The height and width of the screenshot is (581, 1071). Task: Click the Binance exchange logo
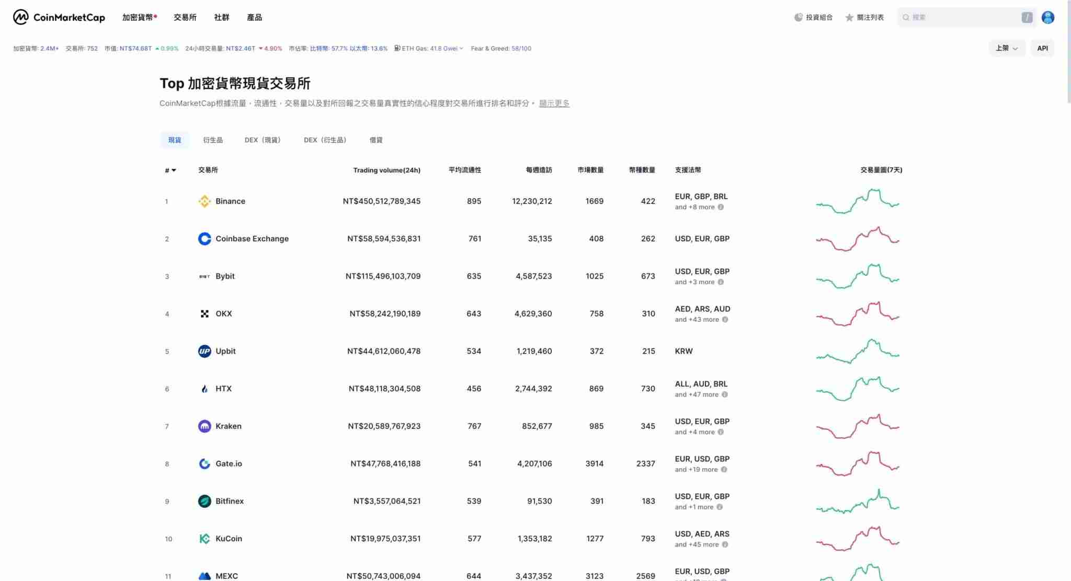[x=204, y=201]
